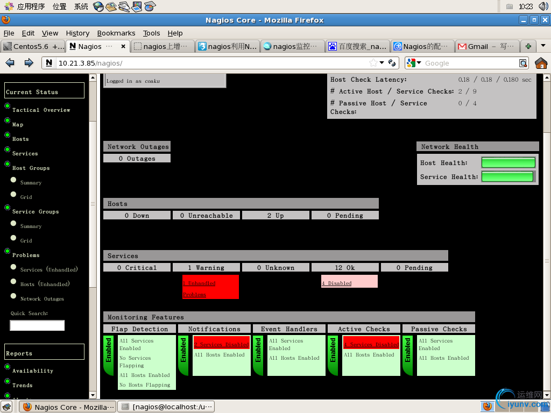Open the File menu

pos(9,33)
